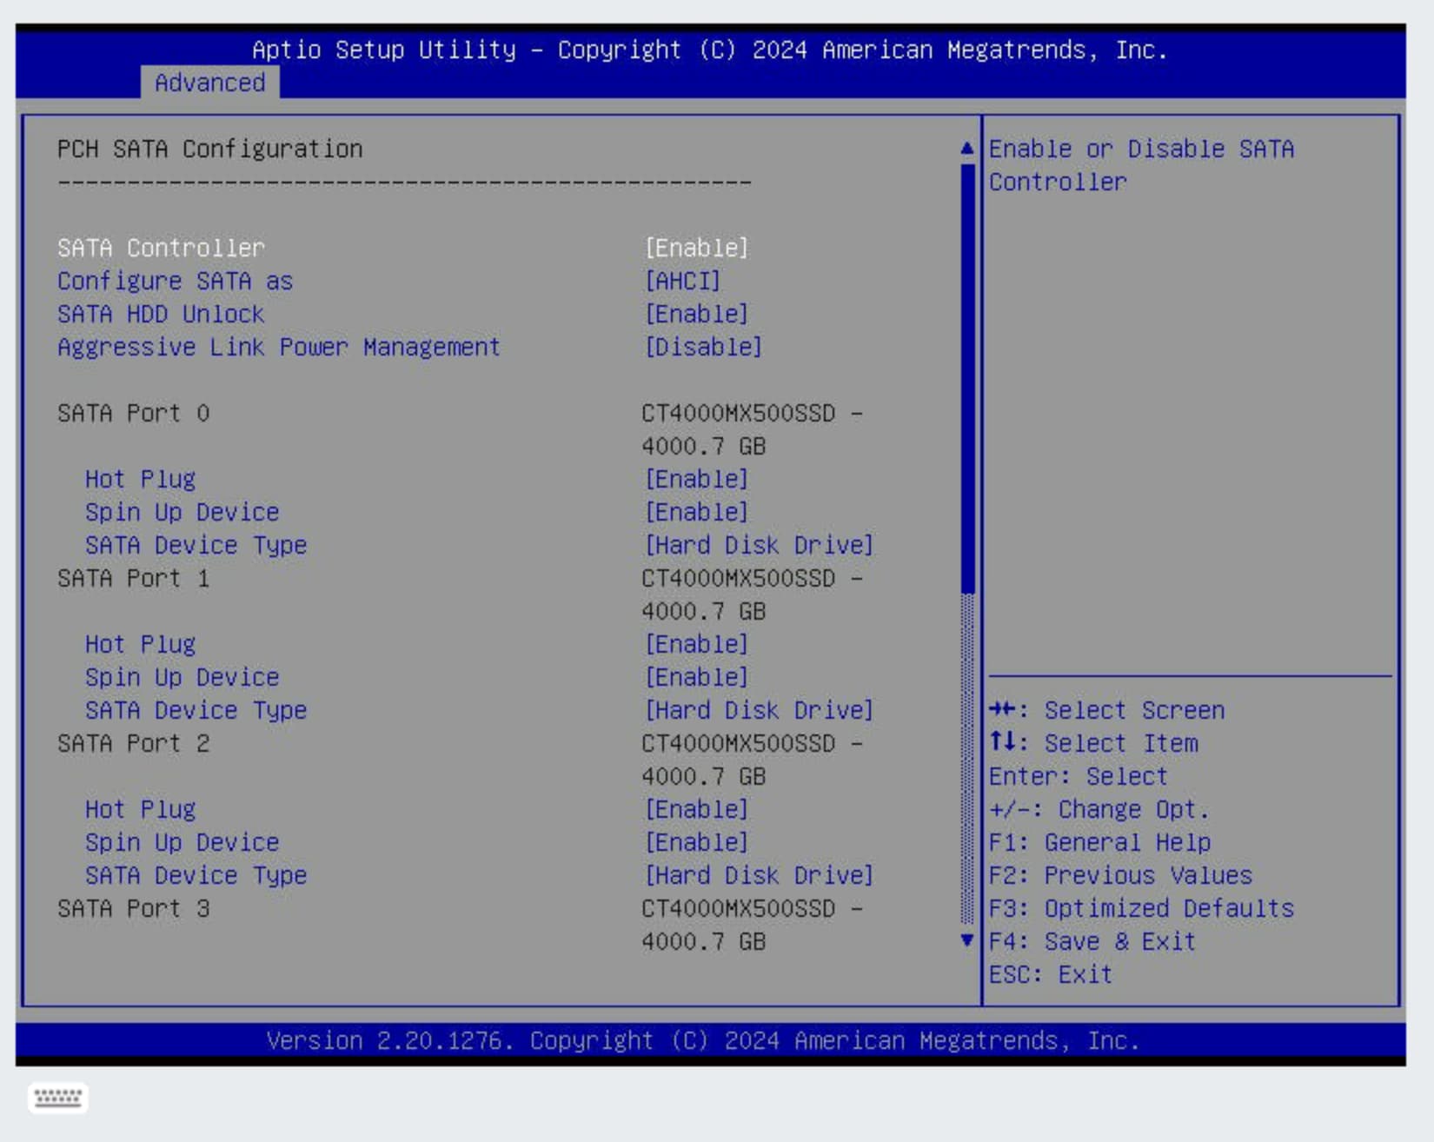
Task: Click the F4: Save & Exit hint
Action: 1092,941
